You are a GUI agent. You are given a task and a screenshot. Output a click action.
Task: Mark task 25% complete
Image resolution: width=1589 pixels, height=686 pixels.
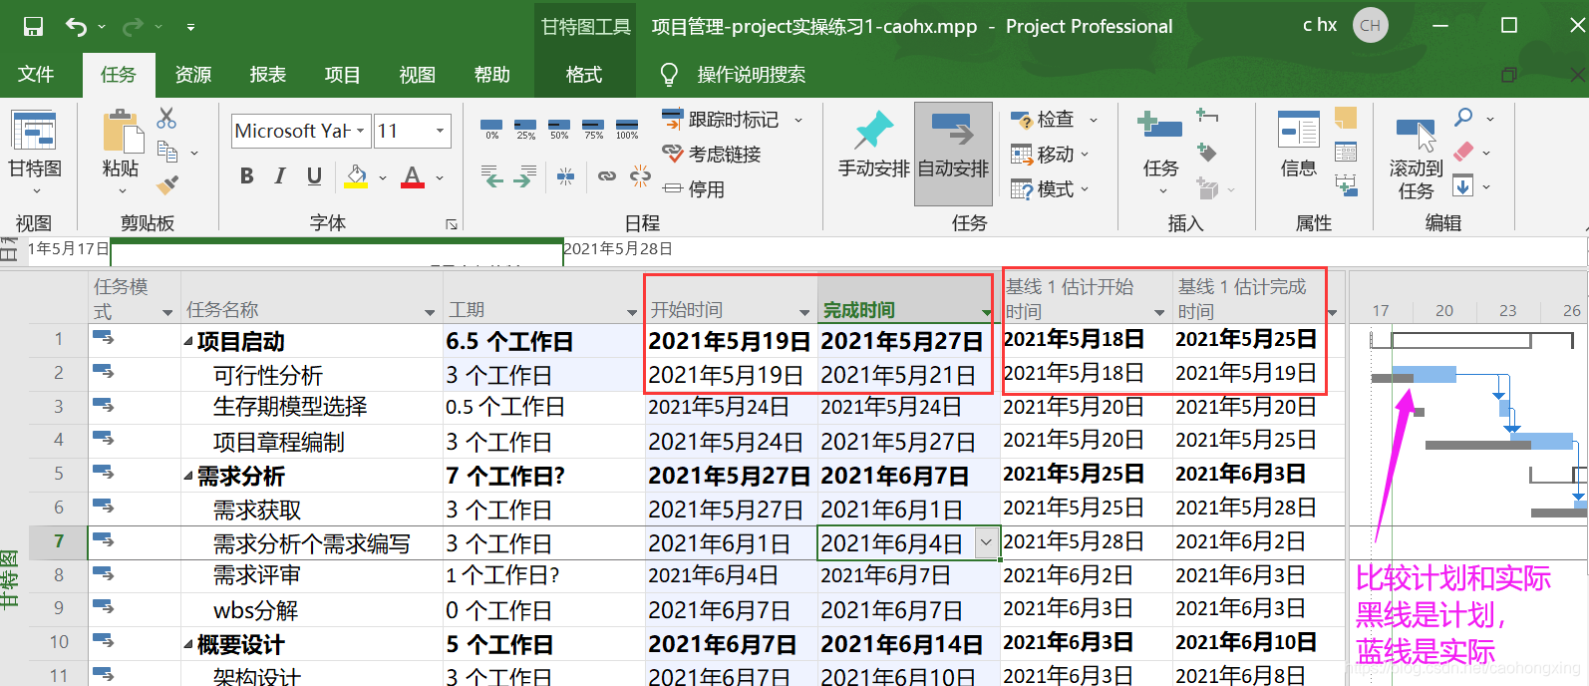click(525, 129)
